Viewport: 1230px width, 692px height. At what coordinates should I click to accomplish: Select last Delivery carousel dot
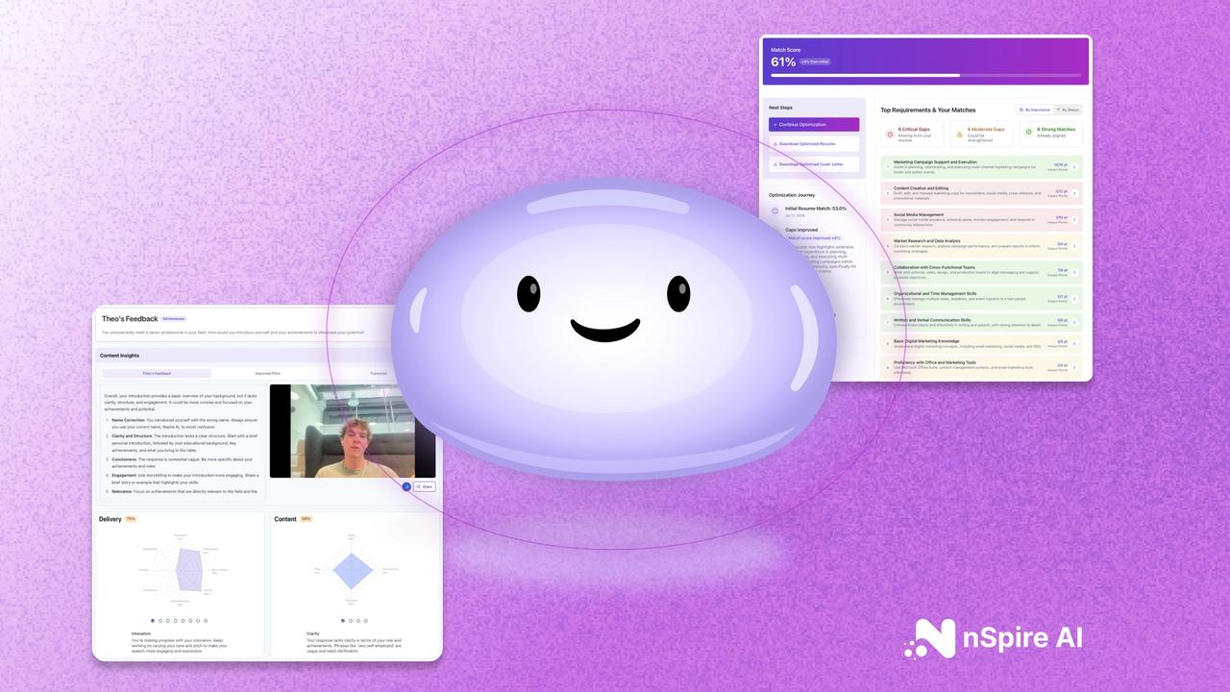[x=206, y=621]
